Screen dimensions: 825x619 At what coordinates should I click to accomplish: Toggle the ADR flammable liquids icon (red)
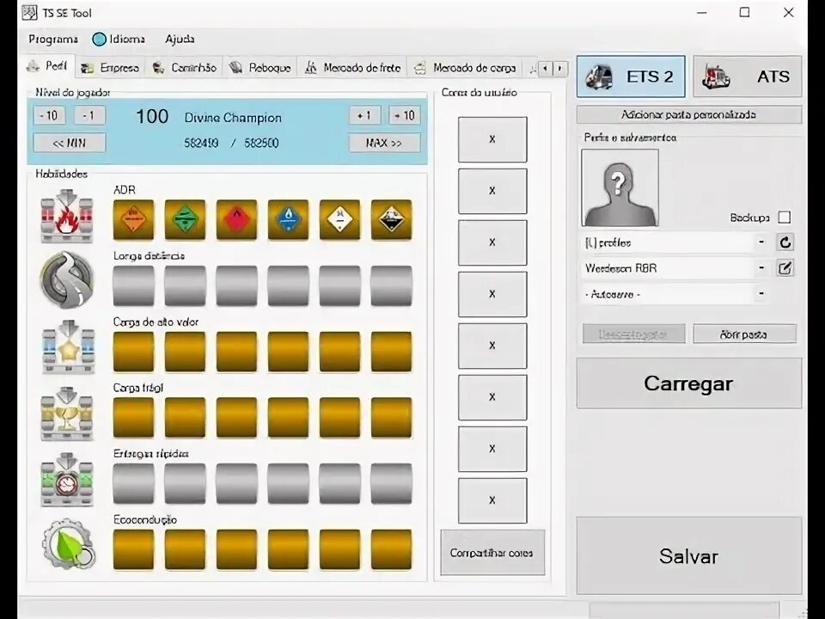click(237, 219)
